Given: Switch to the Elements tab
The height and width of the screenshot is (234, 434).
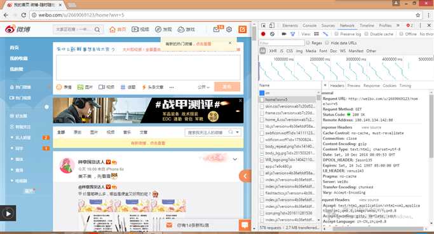Looking at the screenshot, I should pos(290,25).
